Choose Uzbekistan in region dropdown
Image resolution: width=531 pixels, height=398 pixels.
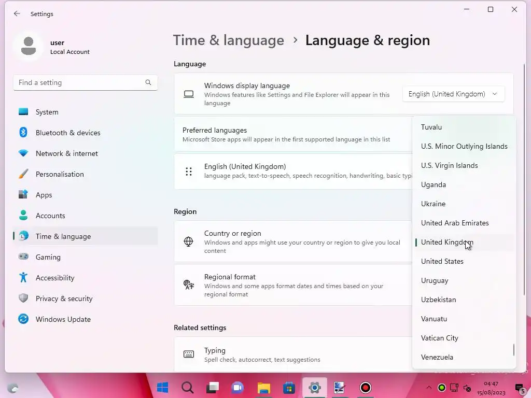coord(464,300)
